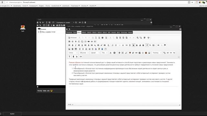Insert a special character omega
This screenshot has height=116, width=207.
(86, 49)
